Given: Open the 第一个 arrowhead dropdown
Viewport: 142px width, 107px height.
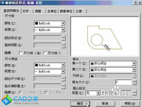Looking at the screenshot, I should pos(134,63).
